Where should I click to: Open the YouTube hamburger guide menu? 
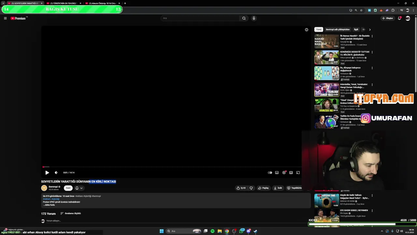(5, 18)
